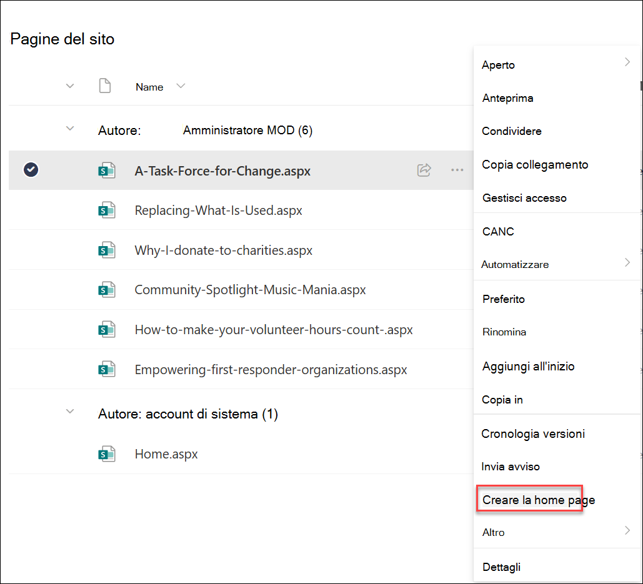Click the page icon of Home.aspx

(107, 454)
